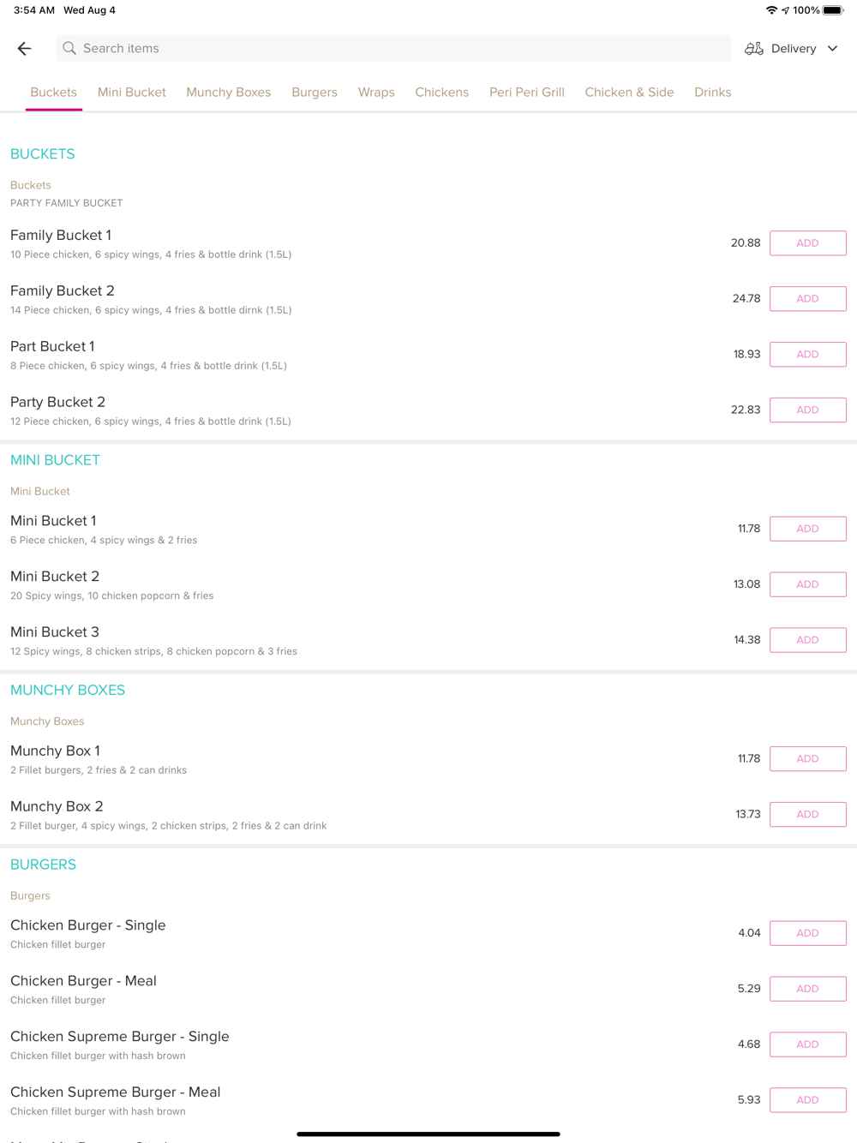Image resolution: width=857 pixels, height=1143 pixels.
Task: Add Munchy Box 1 to order
Action: (x=808, y=758)
